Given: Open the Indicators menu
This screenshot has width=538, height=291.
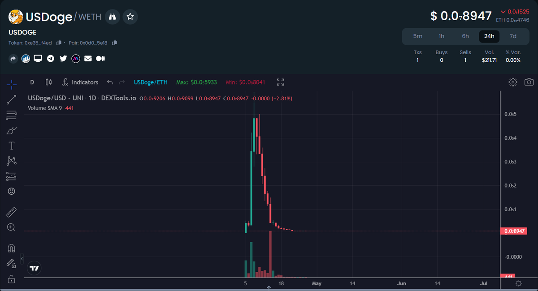Looking at the screenshot, I should [x=80, y=82].
